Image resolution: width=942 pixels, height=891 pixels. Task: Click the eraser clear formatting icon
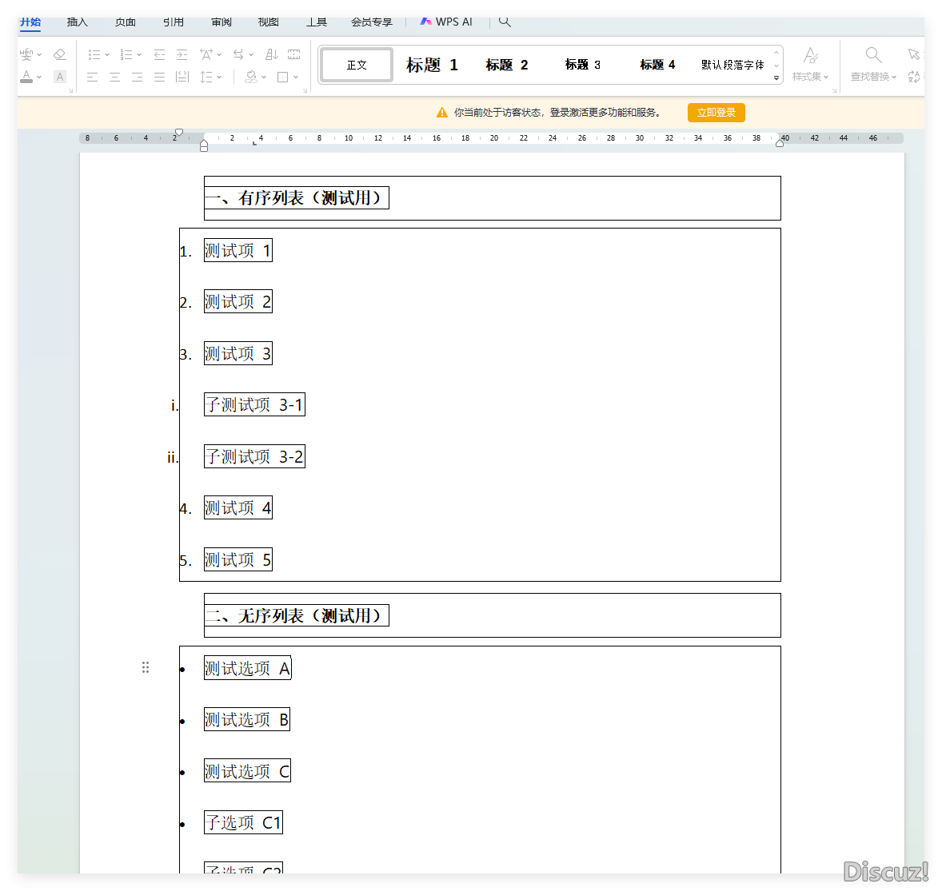[x=59, y=54]
